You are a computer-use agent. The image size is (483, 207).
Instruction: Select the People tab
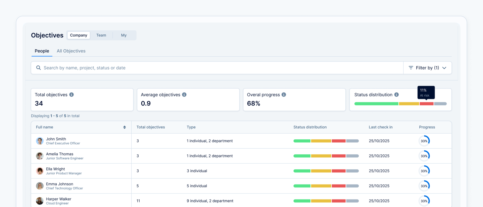(x=42, y=51)
